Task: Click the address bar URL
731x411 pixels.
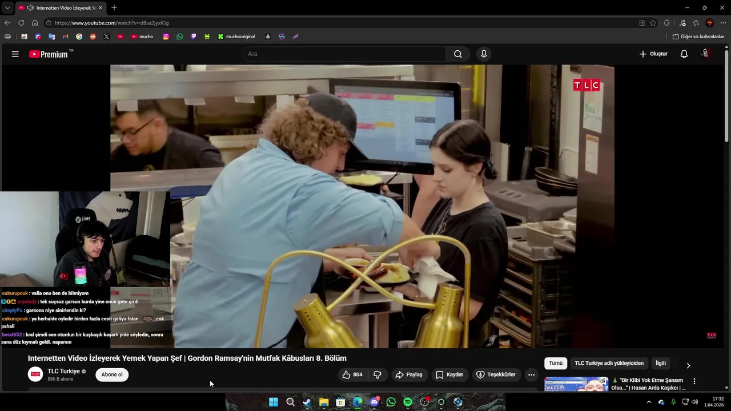Action: point(111,23)
